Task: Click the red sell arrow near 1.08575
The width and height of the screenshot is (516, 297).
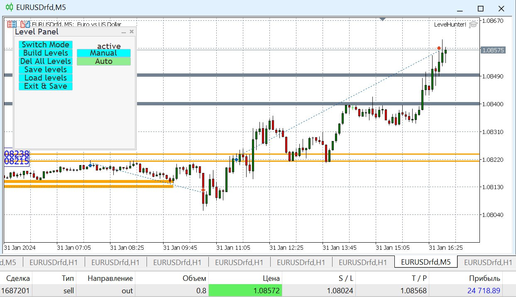Action: [x=439, y=49]
